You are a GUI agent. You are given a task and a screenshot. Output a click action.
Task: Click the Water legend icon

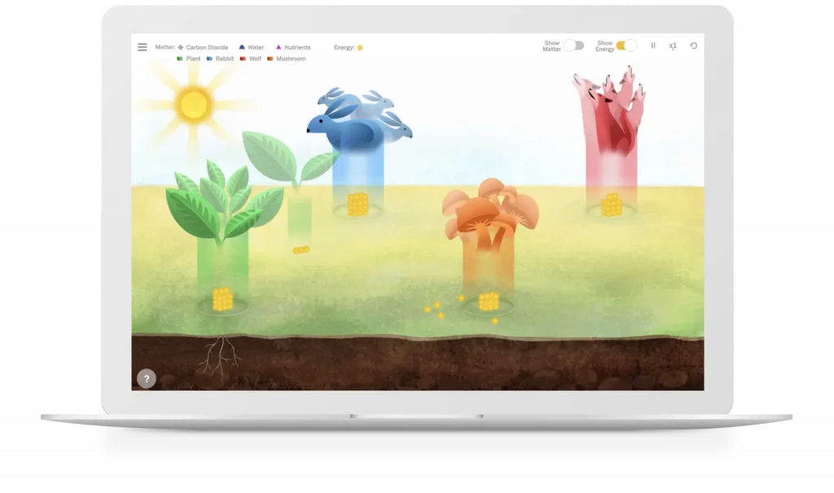pyautogui.click(x=242, y=47)
